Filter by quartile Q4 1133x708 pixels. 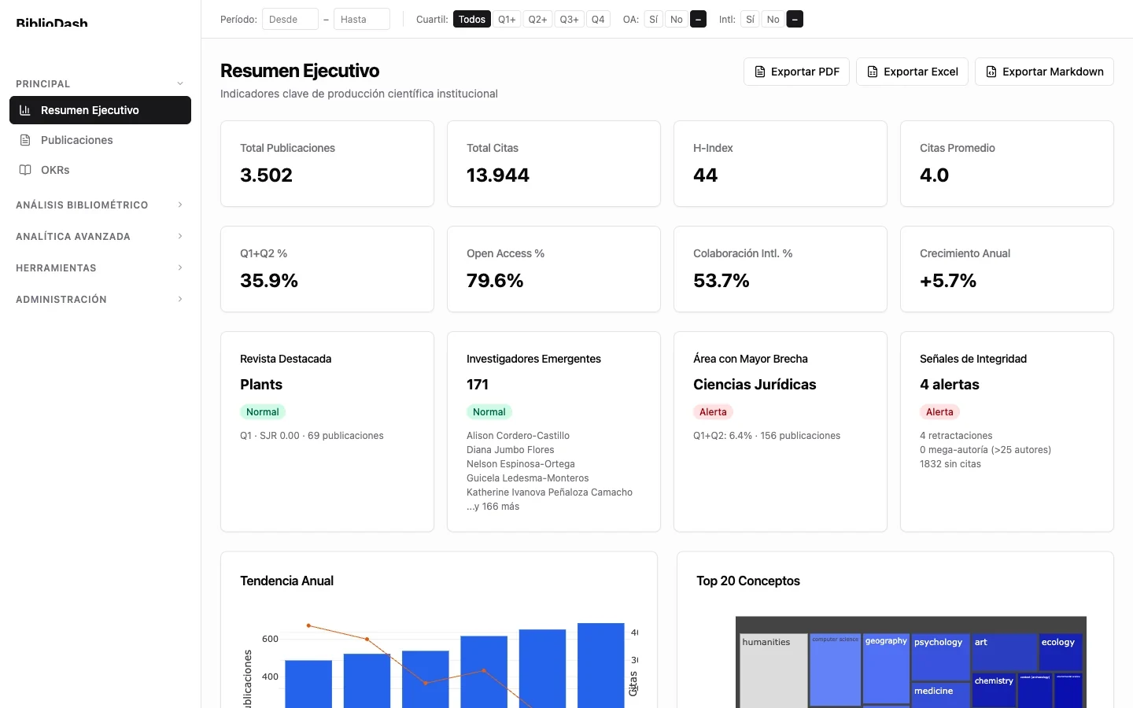pyautogui.click(x=598, y=19)
